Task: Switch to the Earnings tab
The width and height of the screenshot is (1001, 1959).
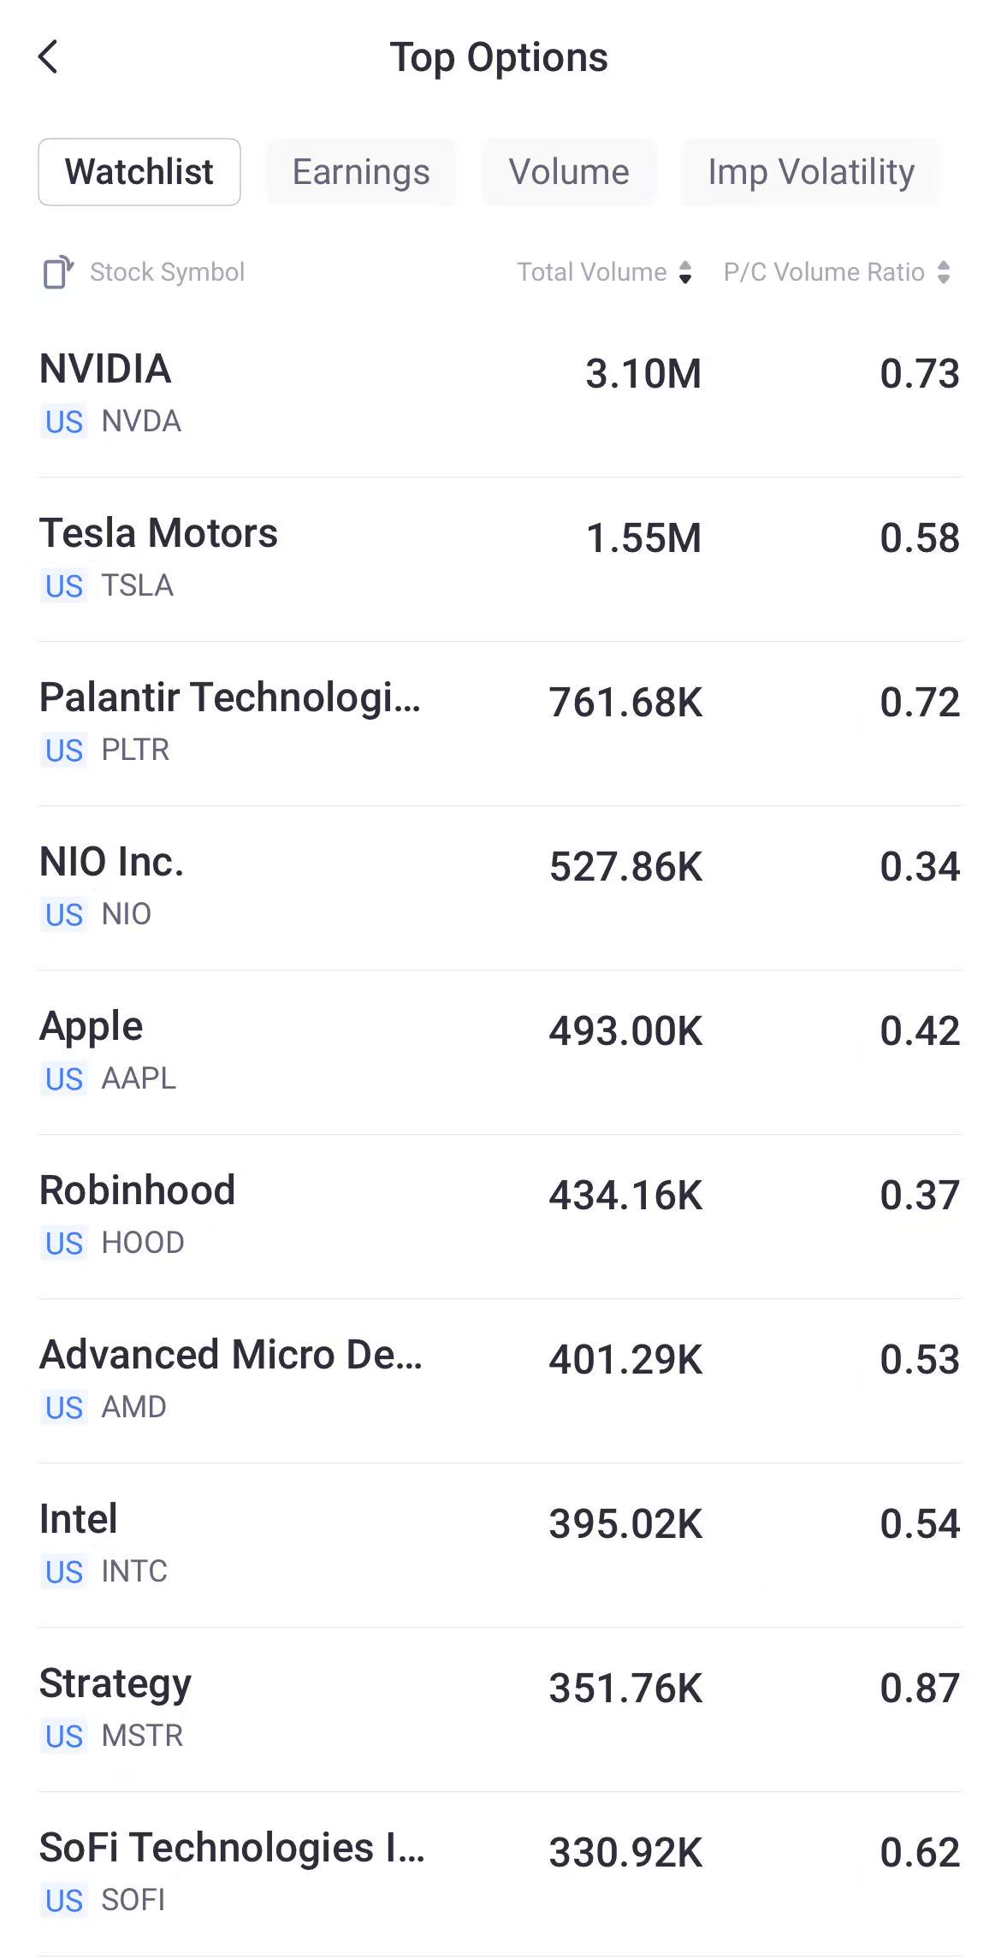Action: pos(361,172)
